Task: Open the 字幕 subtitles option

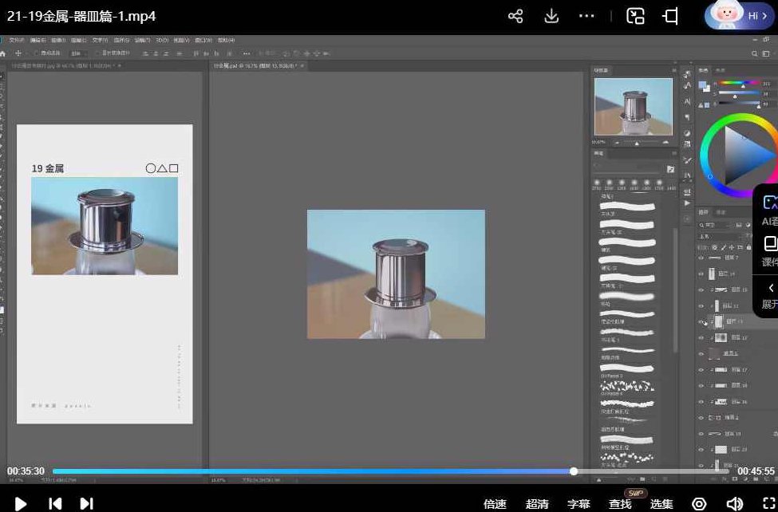Action: click(x=579, y=504)
